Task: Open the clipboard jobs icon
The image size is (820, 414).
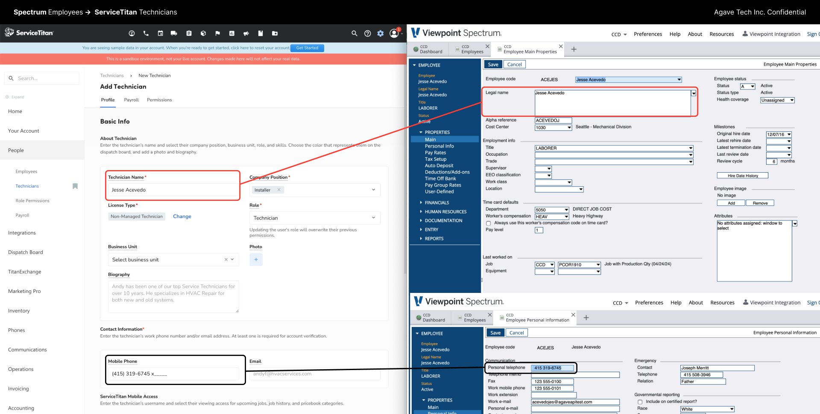Action: click(189, 33)
